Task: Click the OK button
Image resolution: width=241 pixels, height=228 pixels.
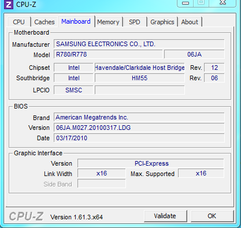Action: pos(212,216)
